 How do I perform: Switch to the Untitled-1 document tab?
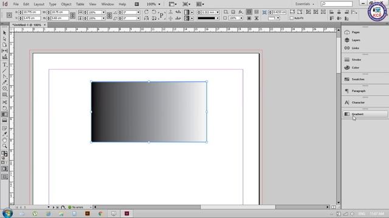[27, 25]
